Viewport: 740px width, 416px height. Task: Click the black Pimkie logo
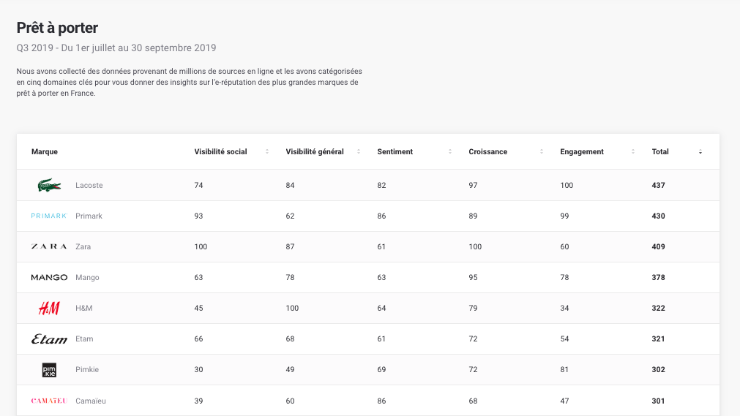point(49,370)
